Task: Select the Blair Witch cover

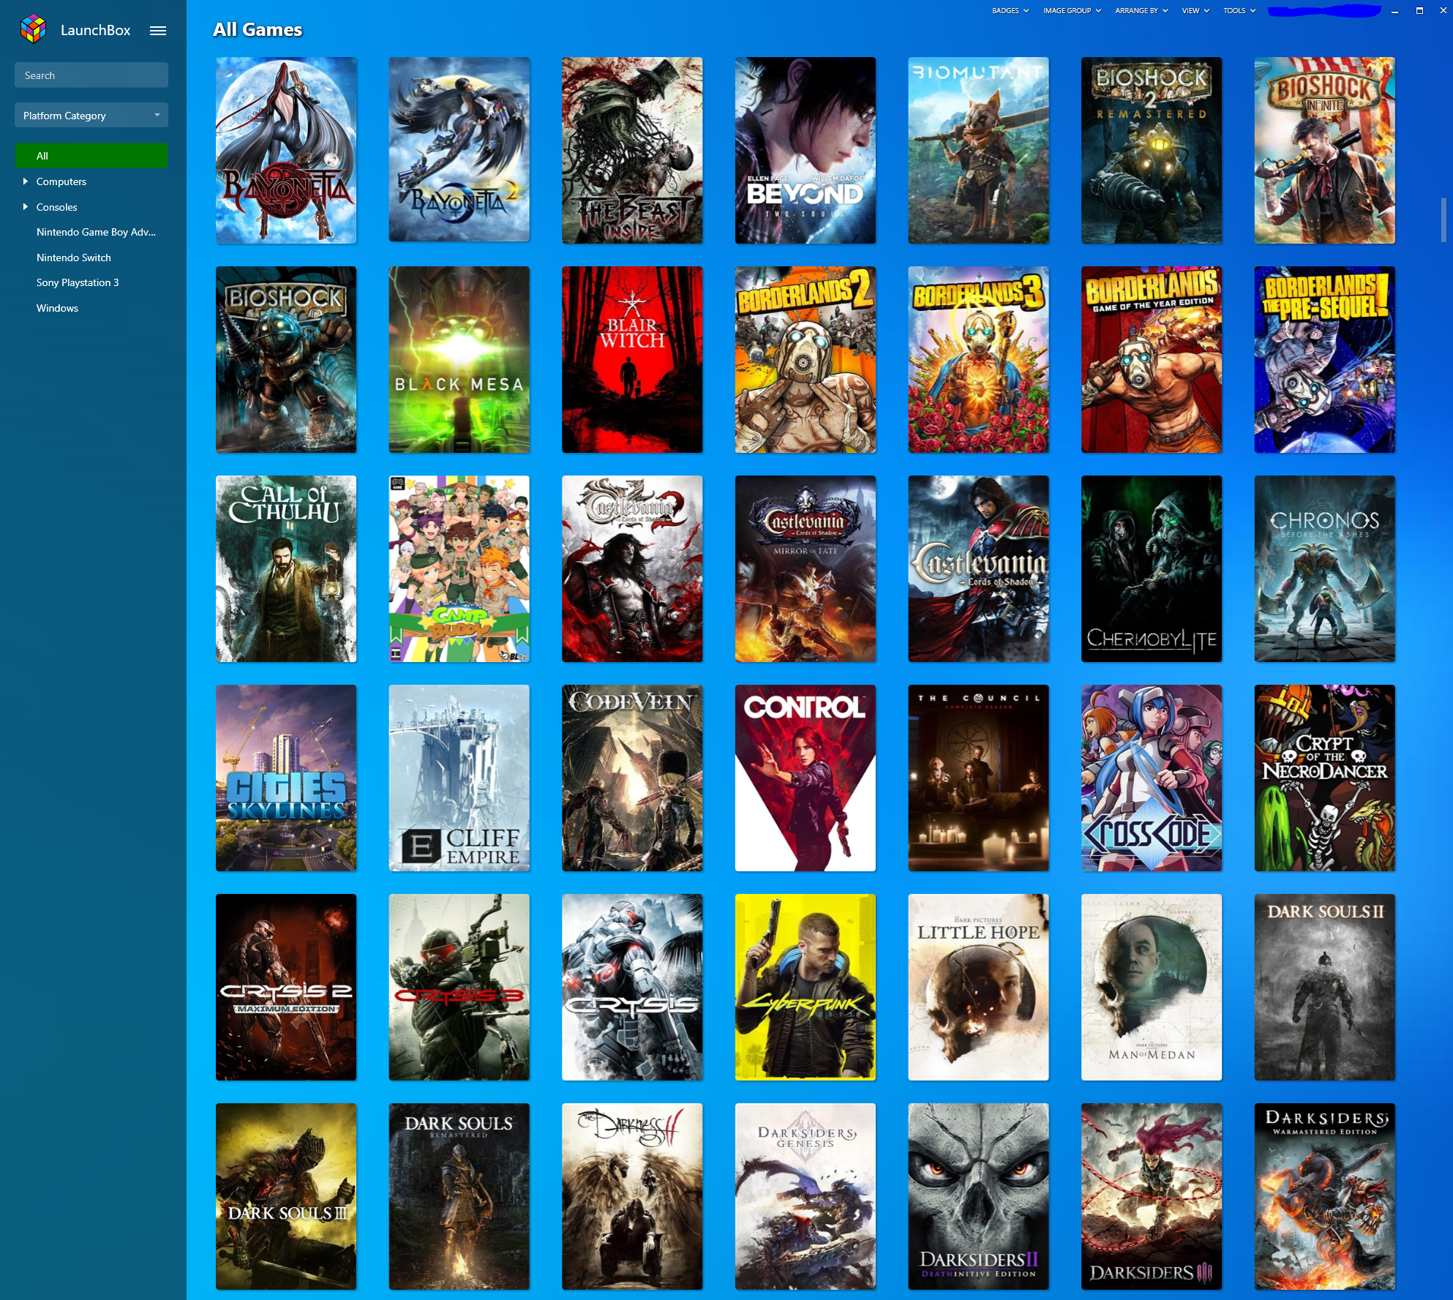Action: [x=632, y=360]
